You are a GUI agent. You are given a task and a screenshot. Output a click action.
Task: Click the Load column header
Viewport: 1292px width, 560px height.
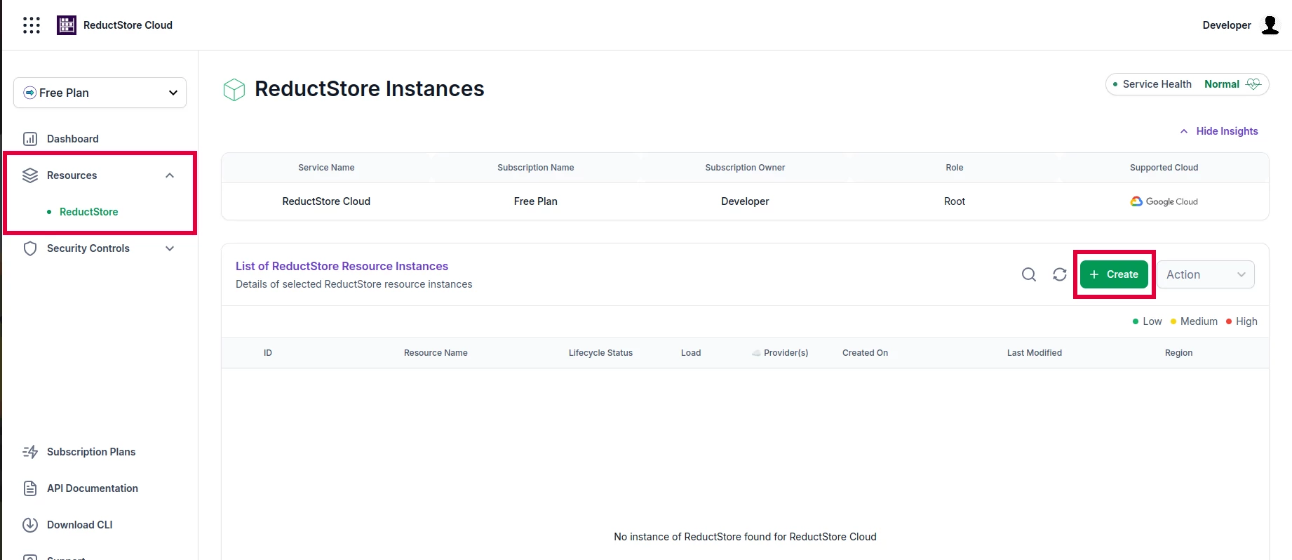click(x=691, y=353)
